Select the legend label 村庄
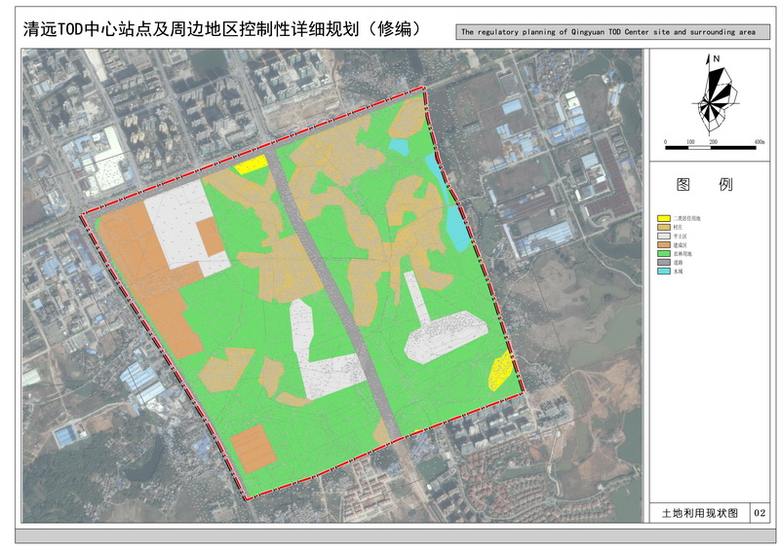 click(x=678, y=227)
